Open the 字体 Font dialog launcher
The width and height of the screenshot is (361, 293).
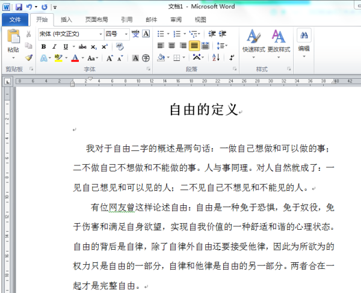(149, 69)
